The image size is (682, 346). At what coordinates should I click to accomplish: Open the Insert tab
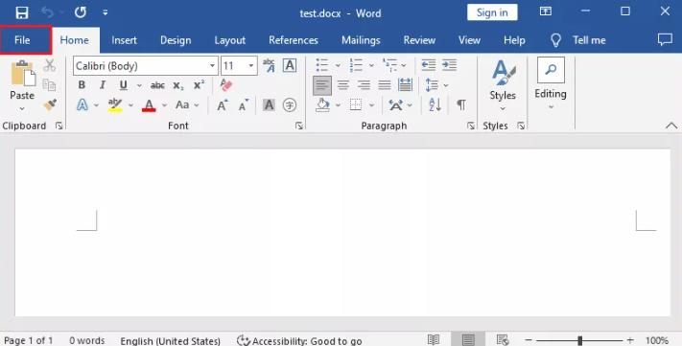point(124,40)
